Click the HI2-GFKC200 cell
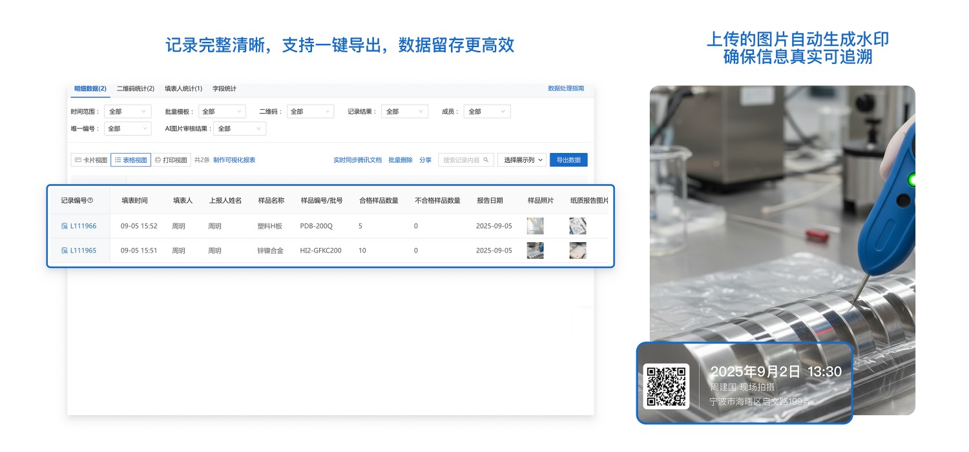The height and width of the screenshot is (452, 969). pos(321,251)
